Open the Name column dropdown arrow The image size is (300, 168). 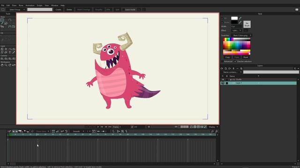point(258,76)
